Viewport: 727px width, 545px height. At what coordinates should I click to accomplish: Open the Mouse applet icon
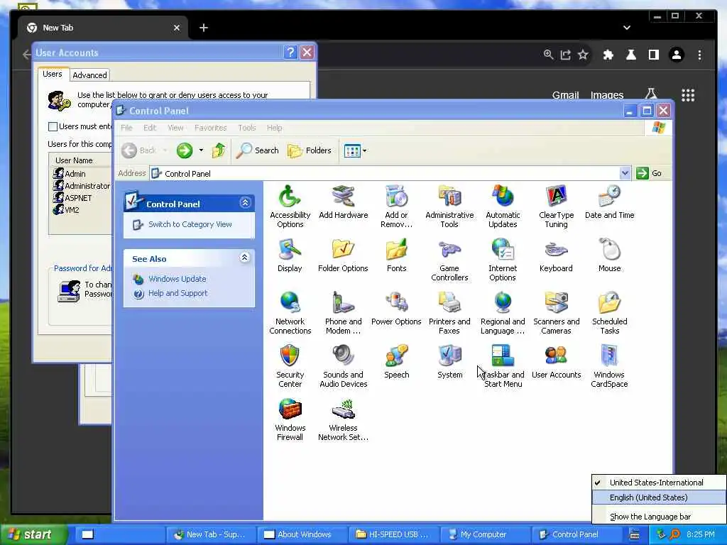pos(609,255)
